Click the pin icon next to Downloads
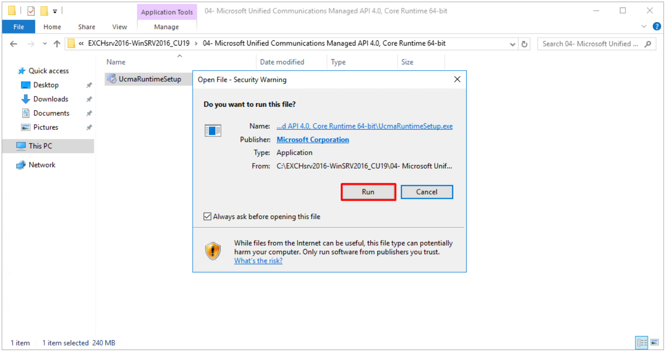The width and height of the screenshot is (666, 352). point(89,99)
